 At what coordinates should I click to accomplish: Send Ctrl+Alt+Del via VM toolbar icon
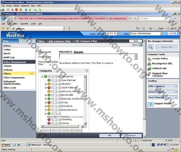click(3, 10)
